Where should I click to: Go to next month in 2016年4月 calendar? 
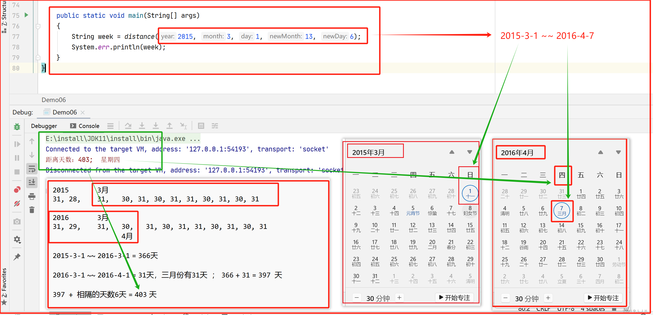(618, 152)
